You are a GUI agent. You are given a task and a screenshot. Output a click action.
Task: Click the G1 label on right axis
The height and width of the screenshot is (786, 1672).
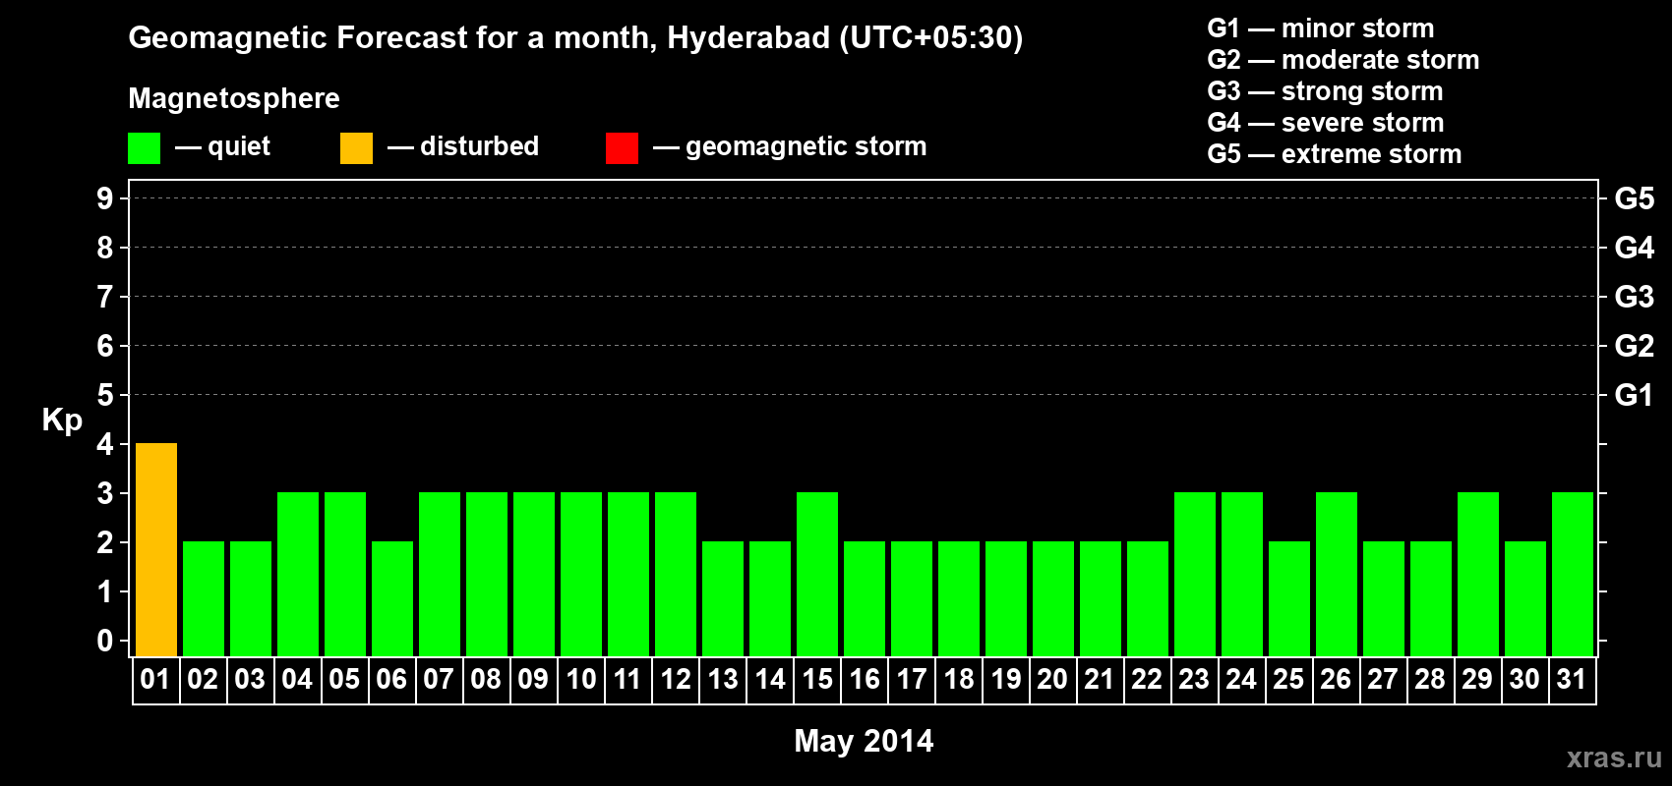pyautogui.click(x=1634, y=395)
